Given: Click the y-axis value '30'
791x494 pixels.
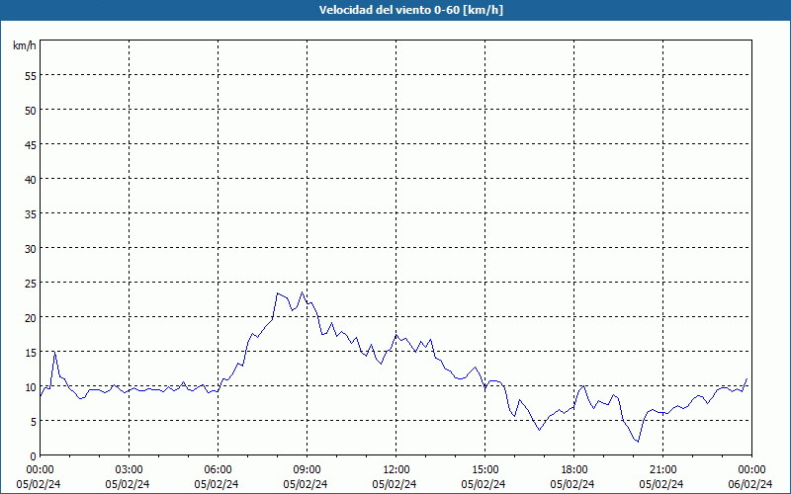Looking at the screenshot, I should [31, 249].
